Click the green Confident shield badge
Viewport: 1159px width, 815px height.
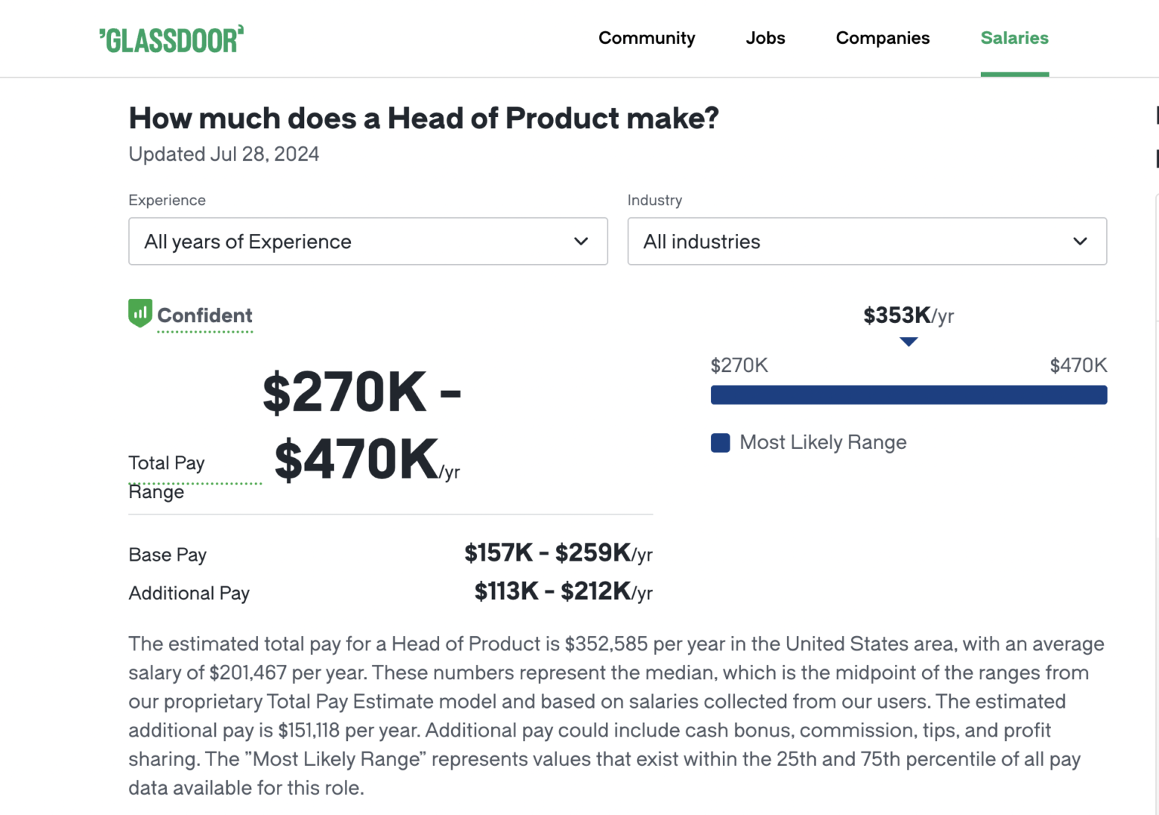click(140, 312)
